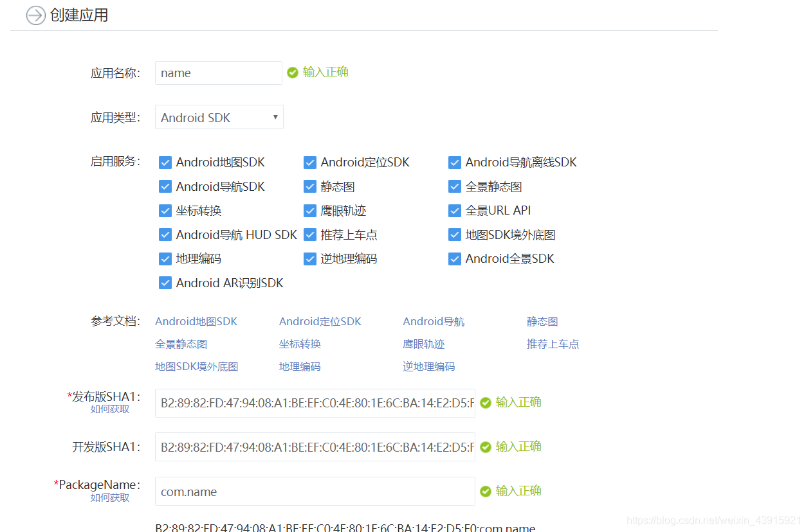Image resolution: width=806 pixels, height=532 pixels.
Task: Focus the PackageName com.name input field
Action: point(315,492)
